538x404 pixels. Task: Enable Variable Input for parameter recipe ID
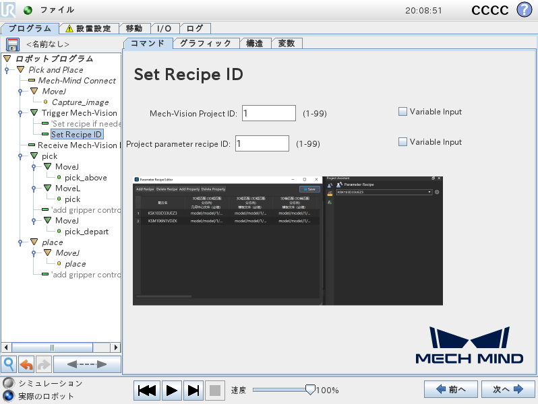(402, 141)
